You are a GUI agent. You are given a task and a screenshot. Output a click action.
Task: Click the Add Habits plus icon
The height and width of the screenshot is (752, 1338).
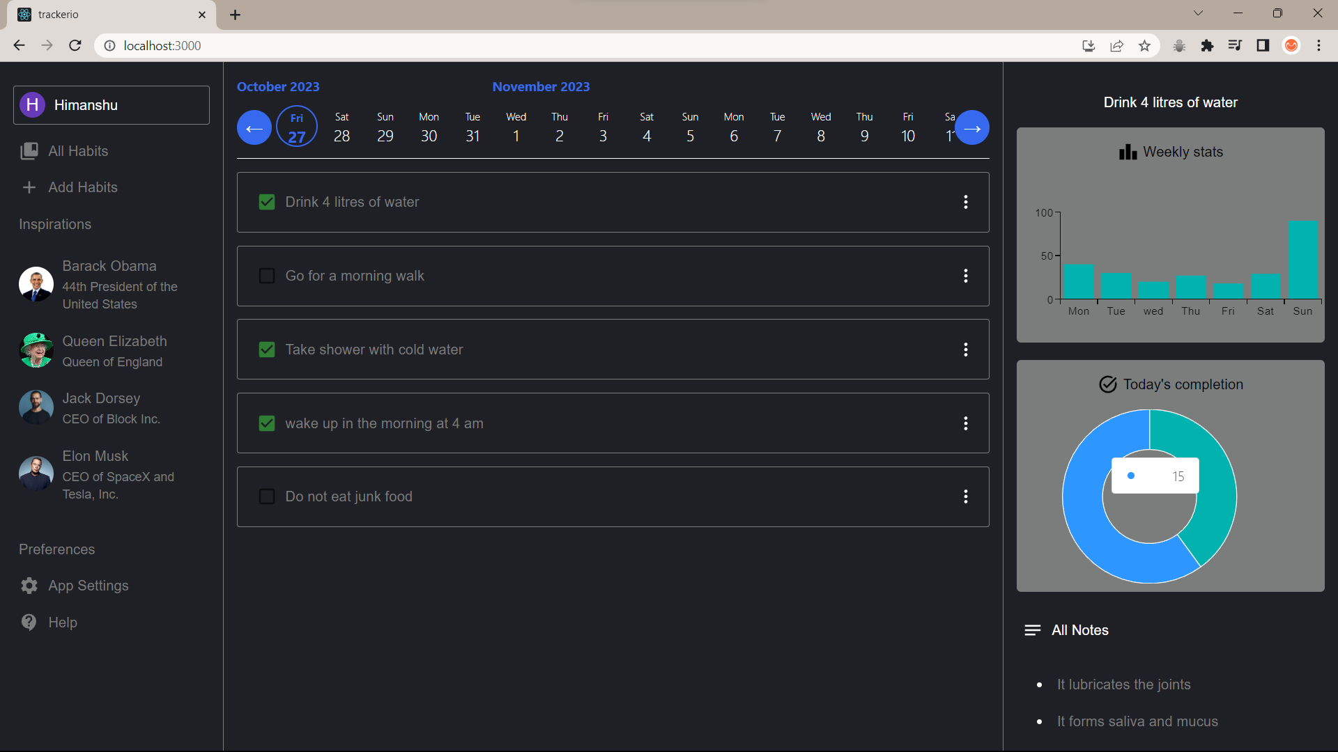[x=29, y=187]
